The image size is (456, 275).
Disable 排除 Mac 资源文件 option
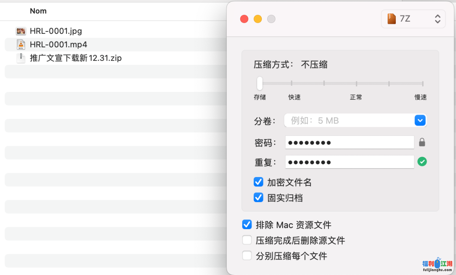click(247, 224)
